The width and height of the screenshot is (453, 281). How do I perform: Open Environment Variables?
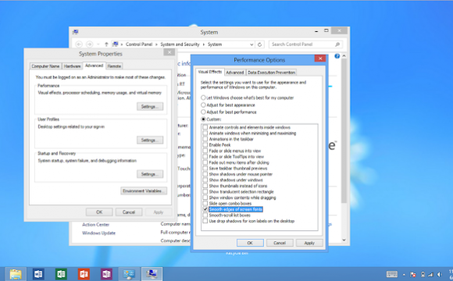pyautogui.click(x=144, y=190)
